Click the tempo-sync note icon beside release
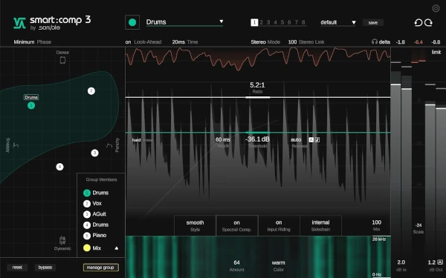 (317, 139)
